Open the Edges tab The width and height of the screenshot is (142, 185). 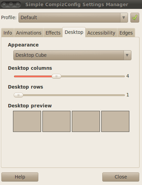126,33
